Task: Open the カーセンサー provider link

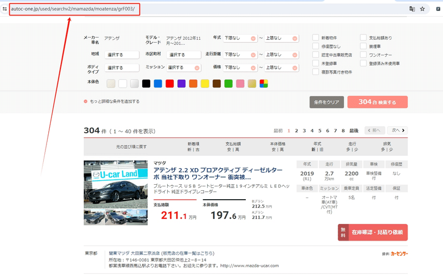Action: click(399, 254)
